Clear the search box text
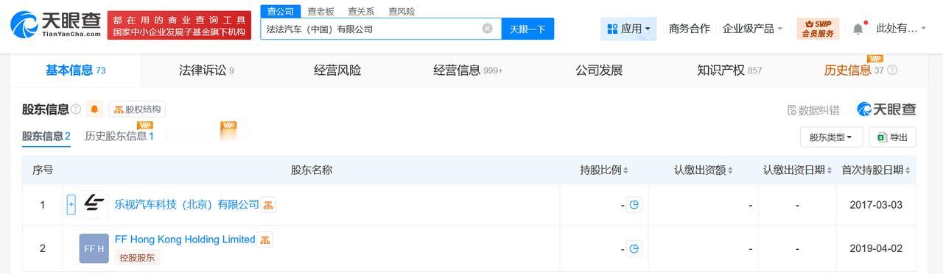Screen dimensions: 943x274 pyautogui.click(x=487, y=29)
